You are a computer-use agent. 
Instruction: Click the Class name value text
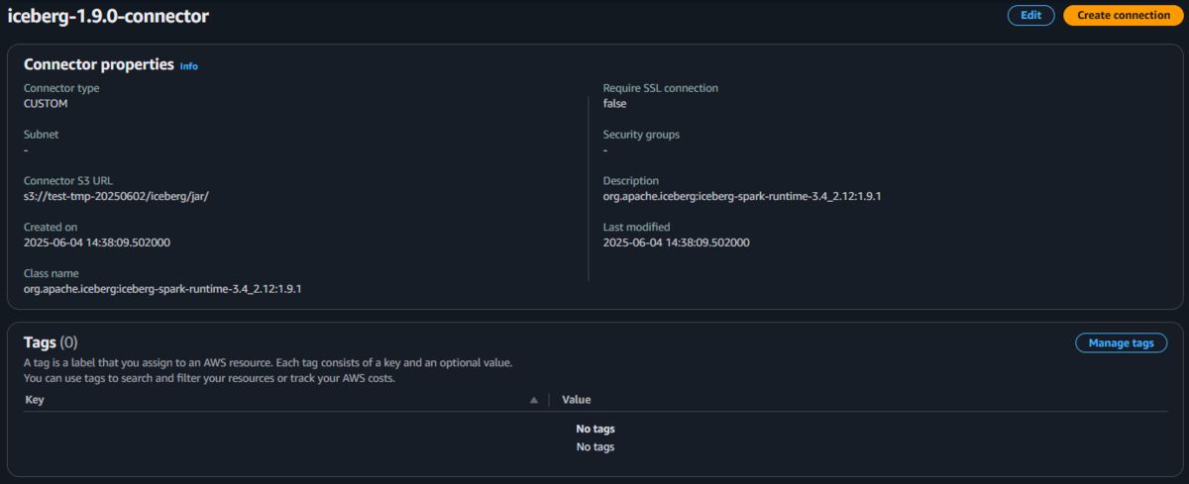tap(162, 288)
